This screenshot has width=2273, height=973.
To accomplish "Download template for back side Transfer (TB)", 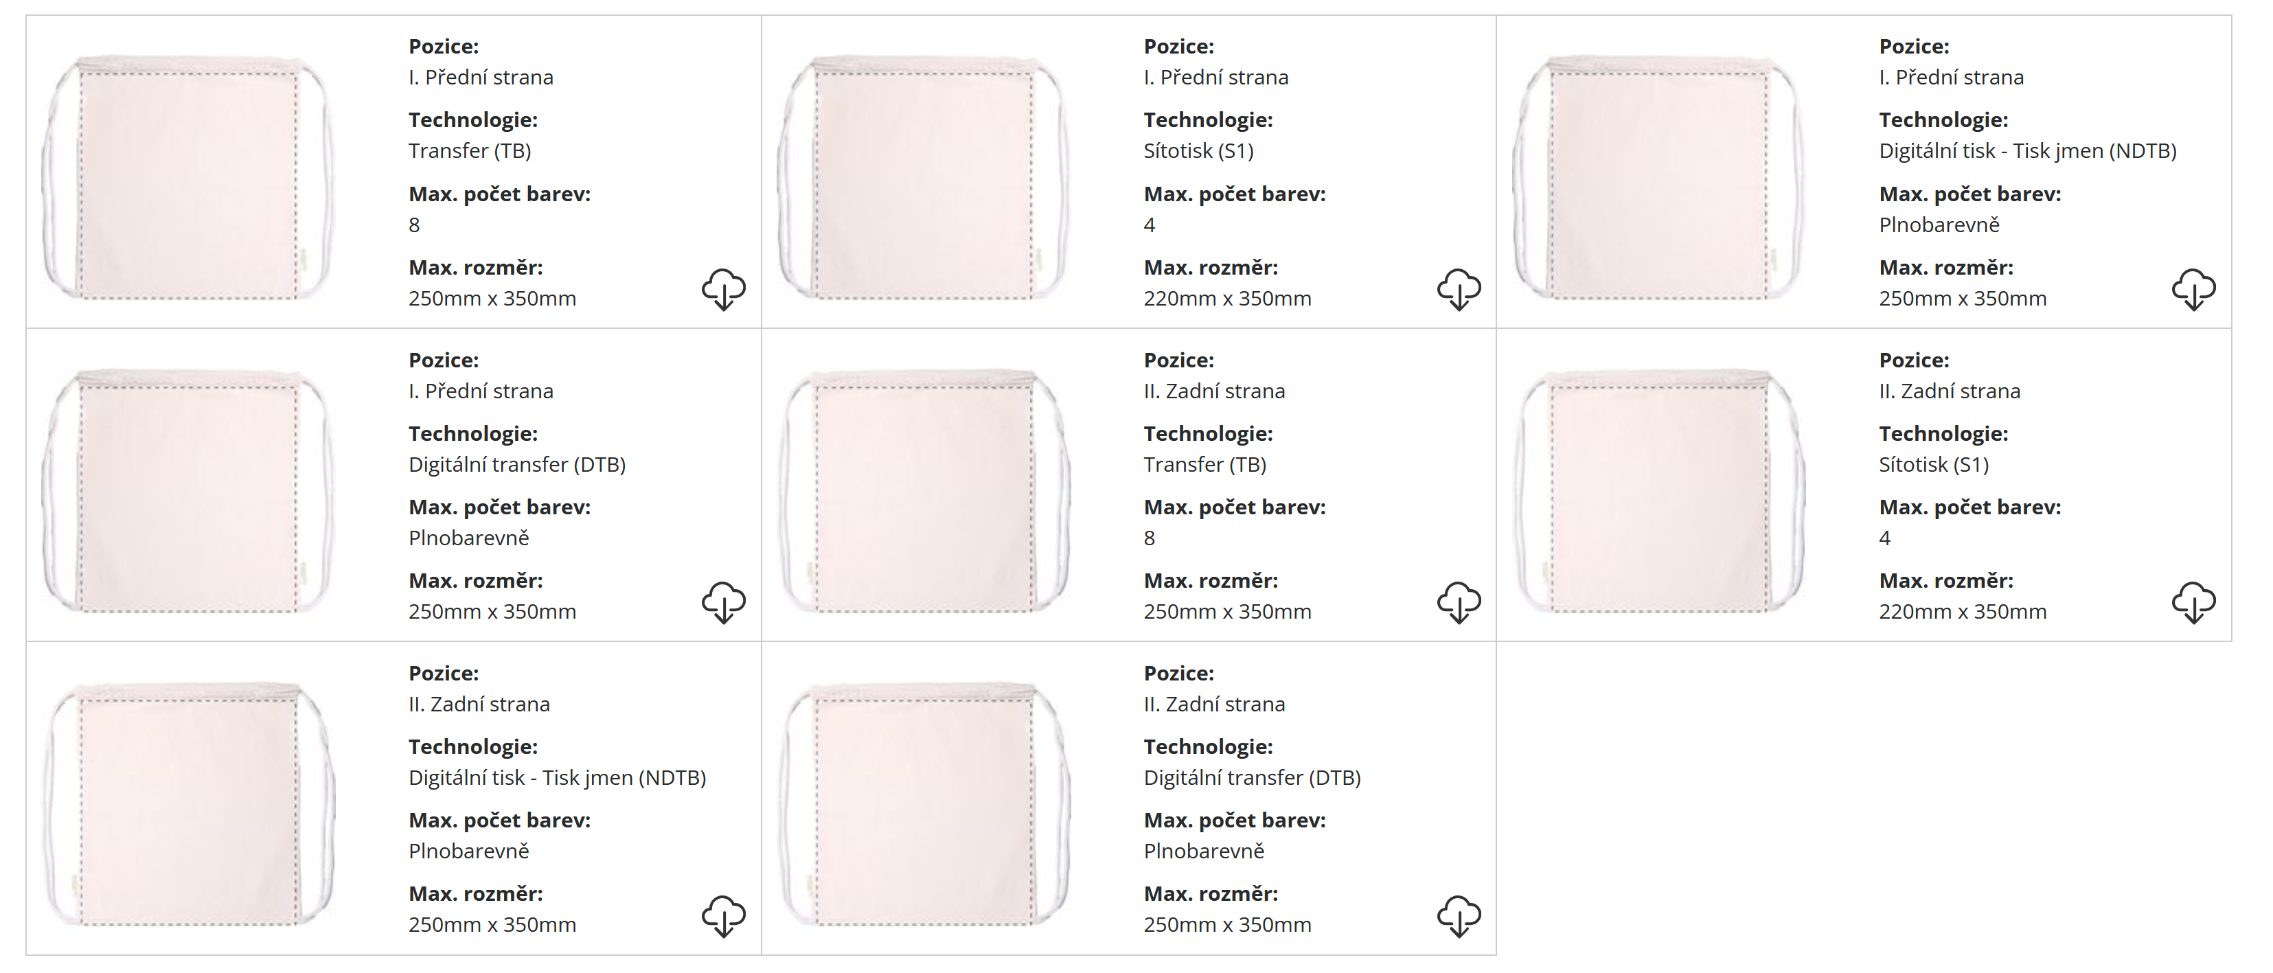I will click(1459, 602).
